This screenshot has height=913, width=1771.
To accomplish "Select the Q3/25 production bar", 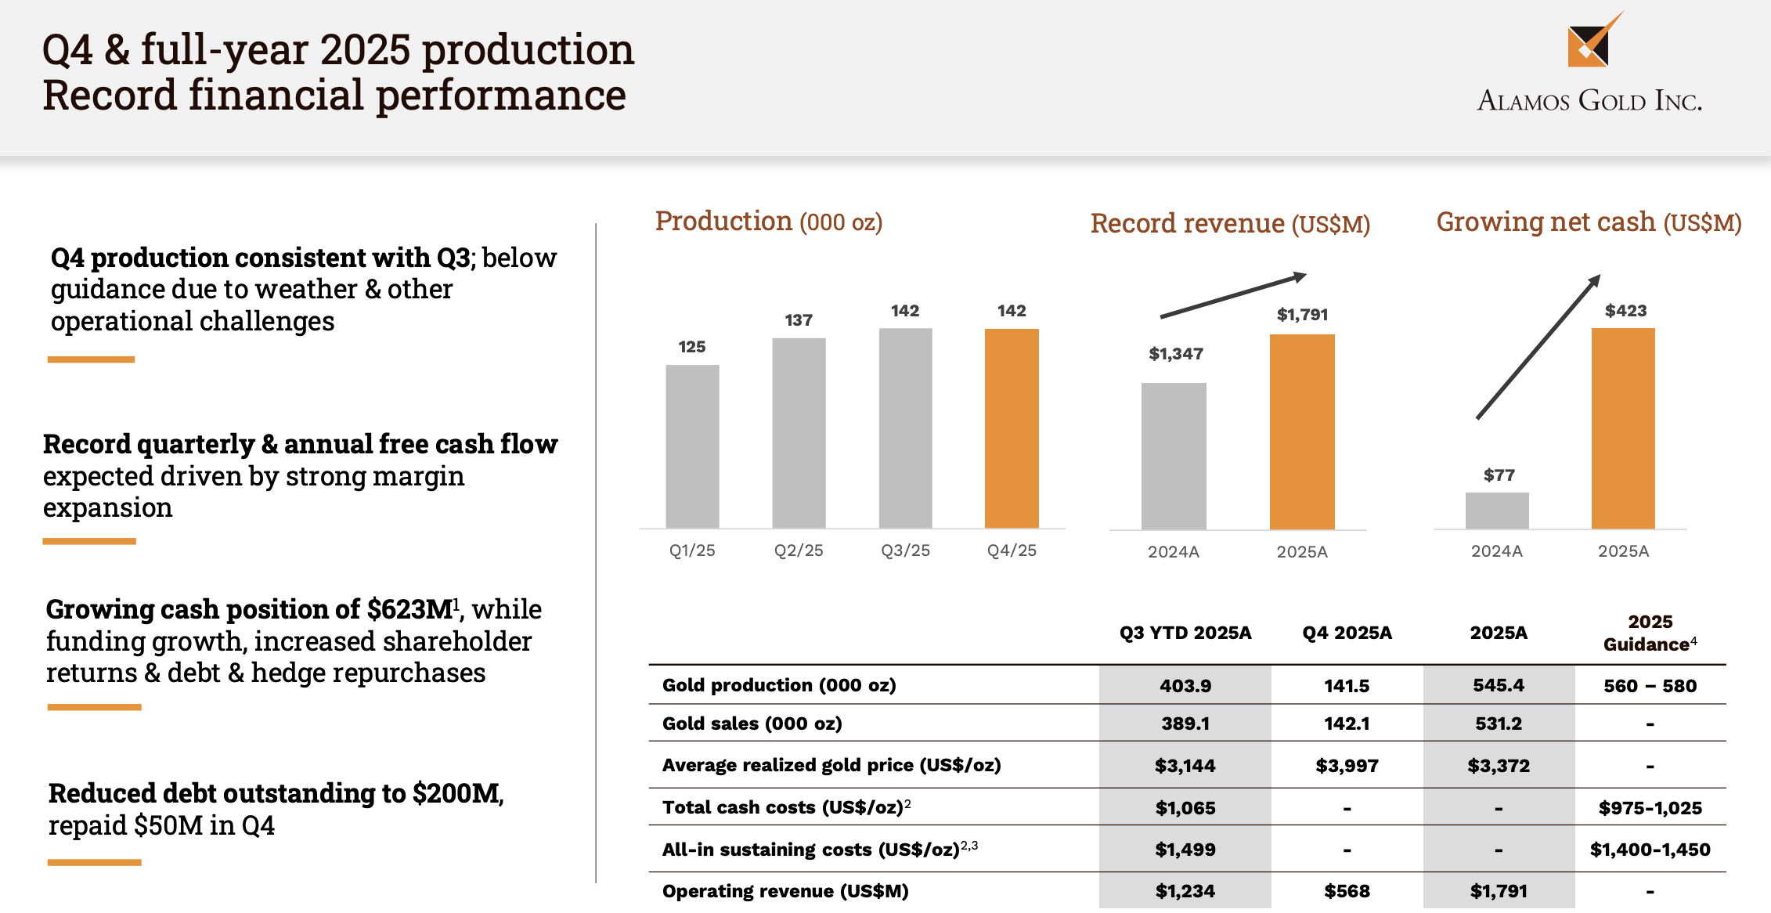I will coord(905,428).
